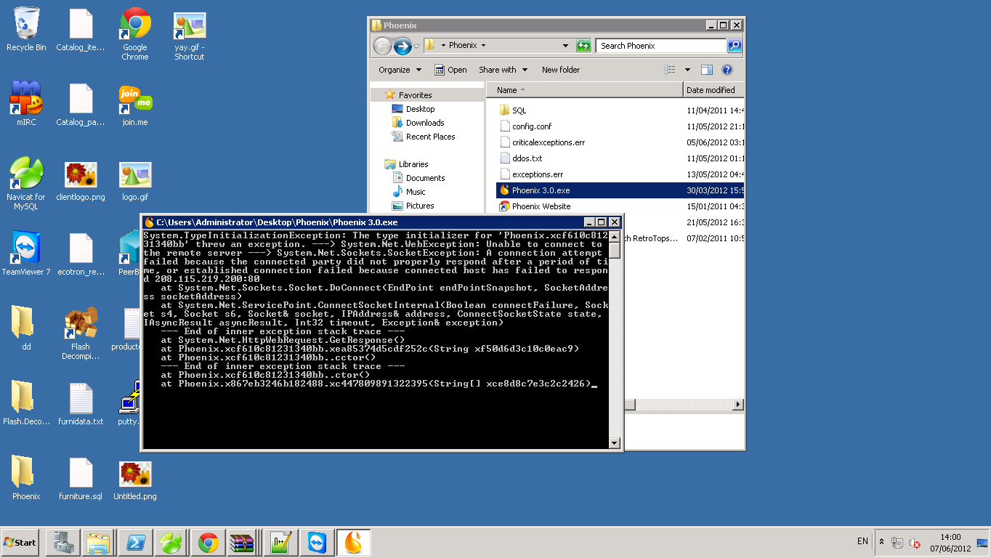Sort files by the Name column
The height and width of the screenshot is (558, 991).
pyautogui.click(x=585, y=90)
